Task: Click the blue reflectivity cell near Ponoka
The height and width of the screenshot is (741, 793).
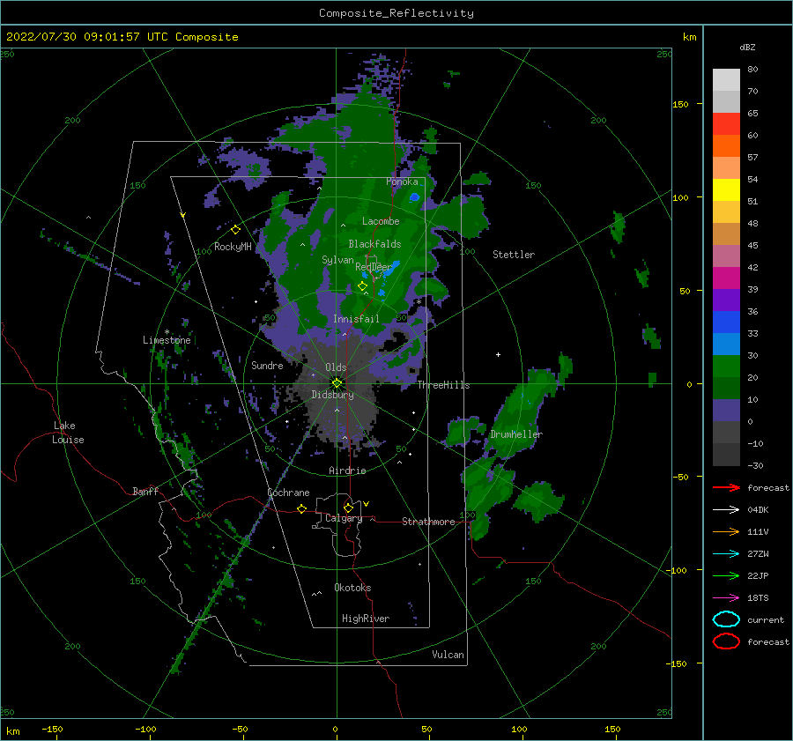Action: tap(415, 196)
